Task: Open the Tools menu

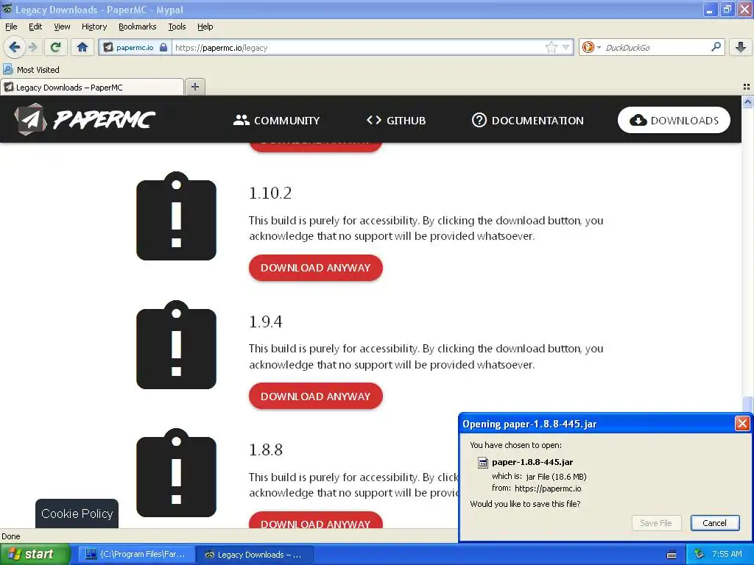Action: click(177, 26)
